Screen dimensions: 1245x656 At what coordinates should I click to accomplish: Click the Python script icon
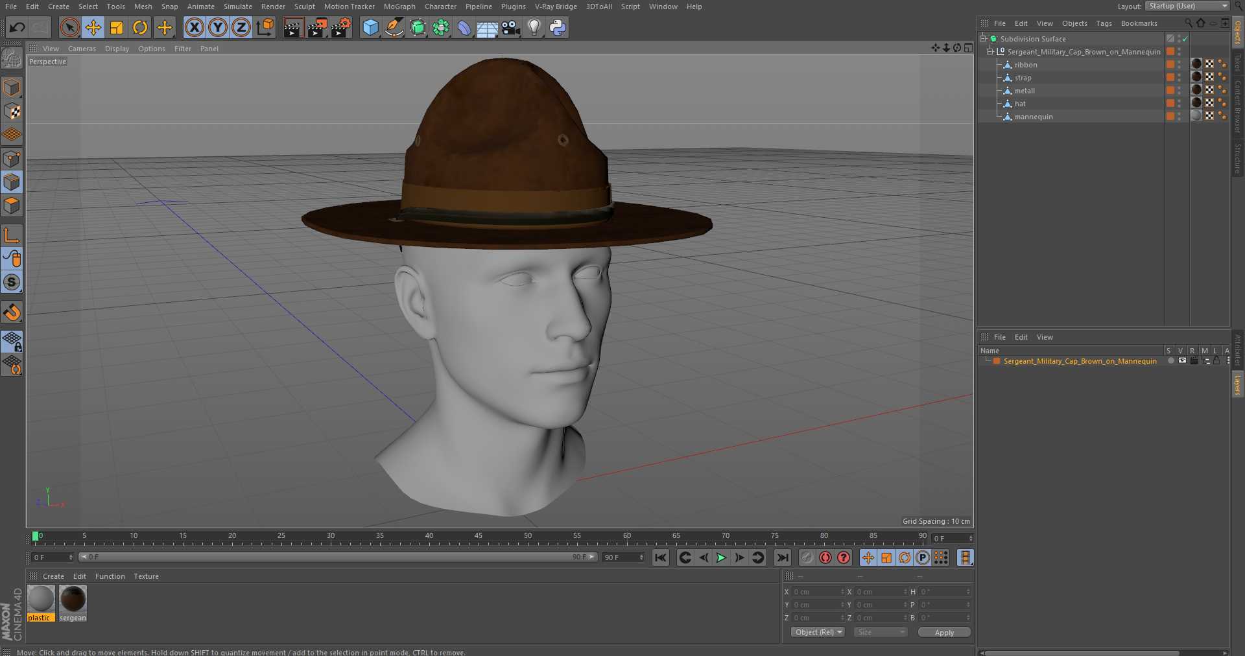pyautogui.click(x=558, y=27)
